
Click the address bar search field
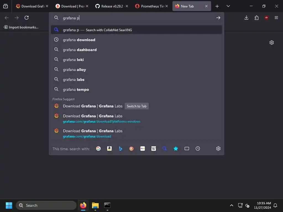(x=137, y=18)
